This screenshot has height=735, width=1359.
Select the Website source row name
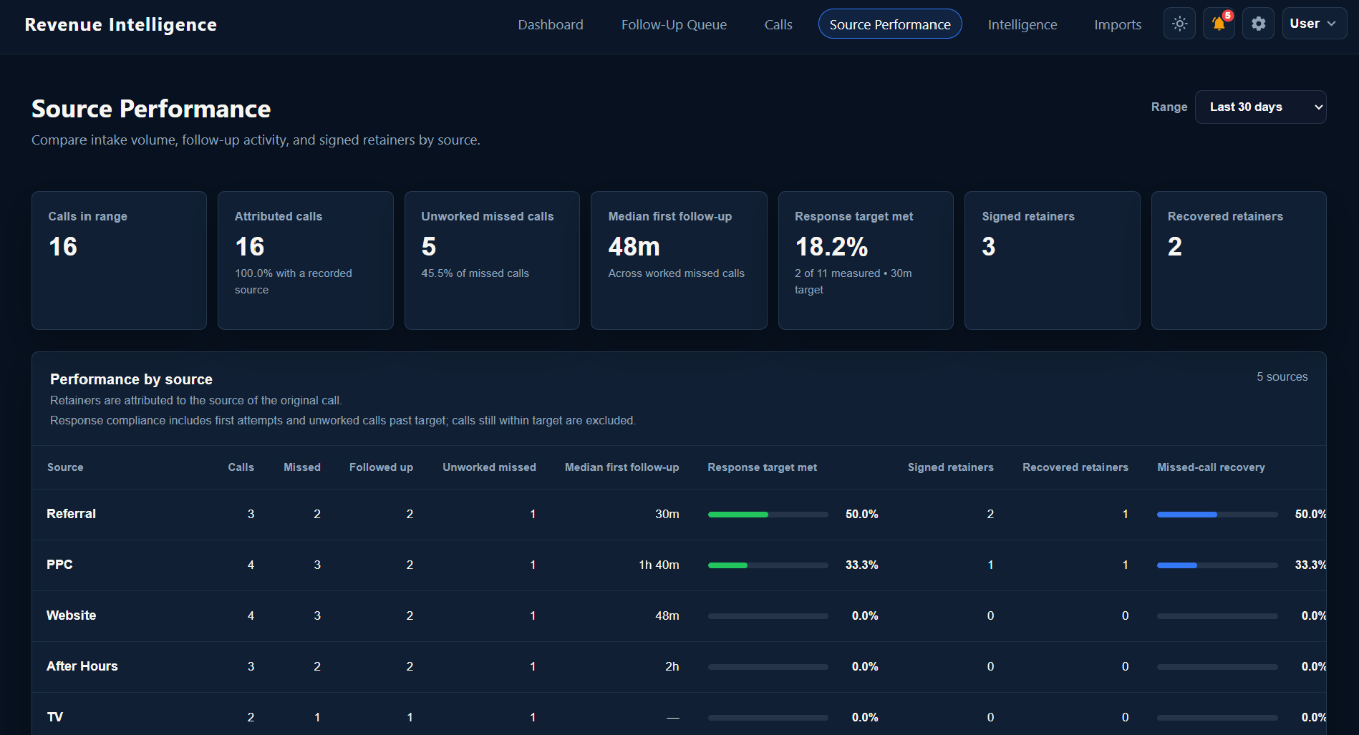click(x=71, y=615)
